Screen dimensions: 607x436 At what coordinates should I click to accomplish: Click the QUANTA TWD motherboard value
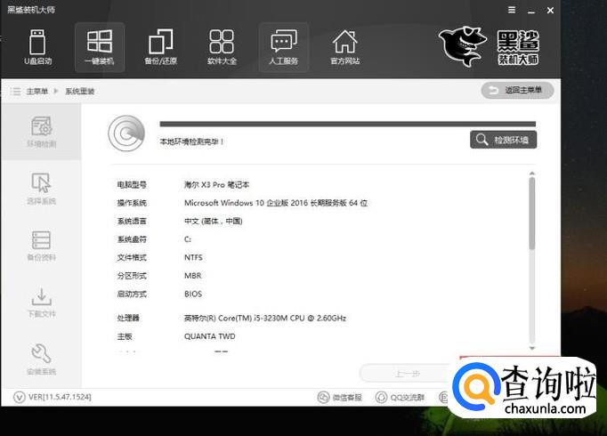click(209, 336)
